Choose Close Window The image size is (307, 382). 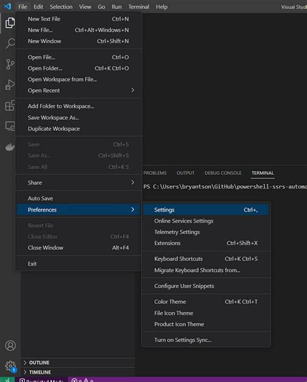click(x=79, y=248)
